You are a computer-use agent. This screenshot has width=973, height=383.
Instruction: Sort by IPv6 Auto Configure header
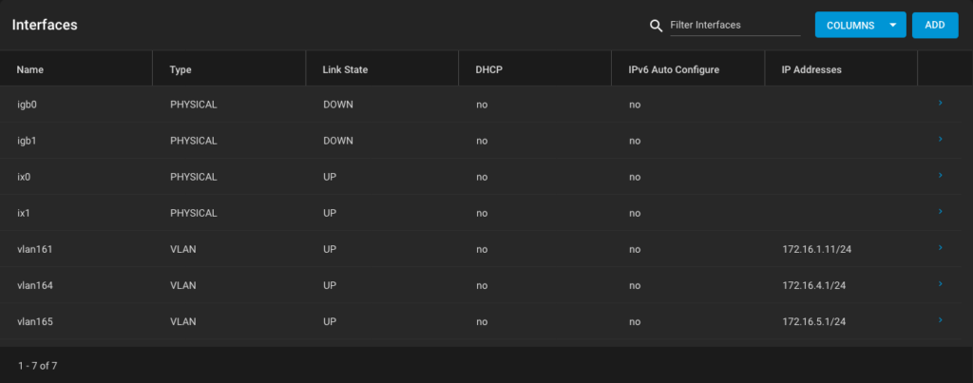[674, 69]
